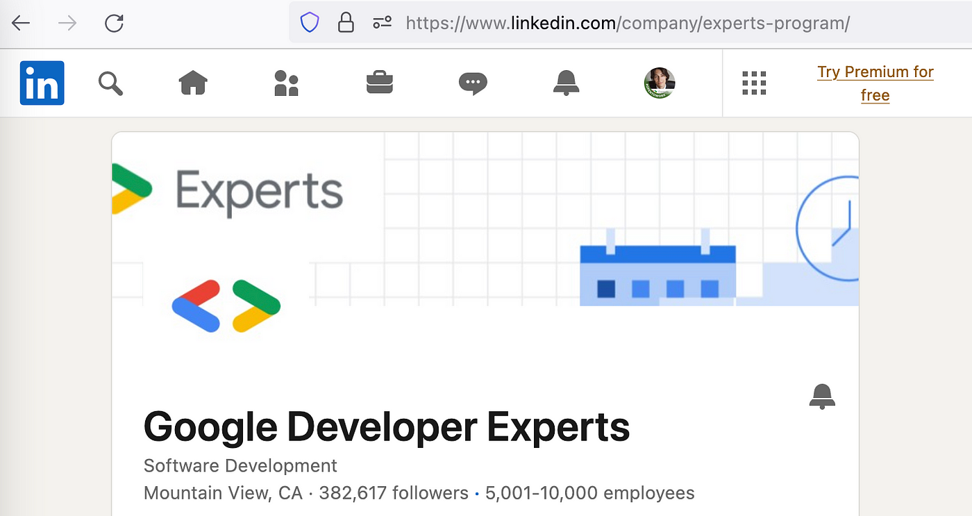Click the Try Premium for free link

point(875,83)
